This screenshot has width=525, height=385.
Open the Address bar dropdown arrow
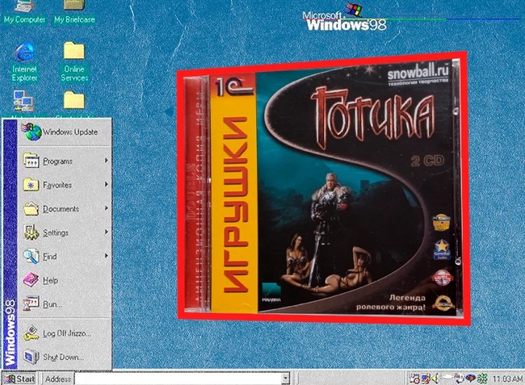(x=286, y=379)
